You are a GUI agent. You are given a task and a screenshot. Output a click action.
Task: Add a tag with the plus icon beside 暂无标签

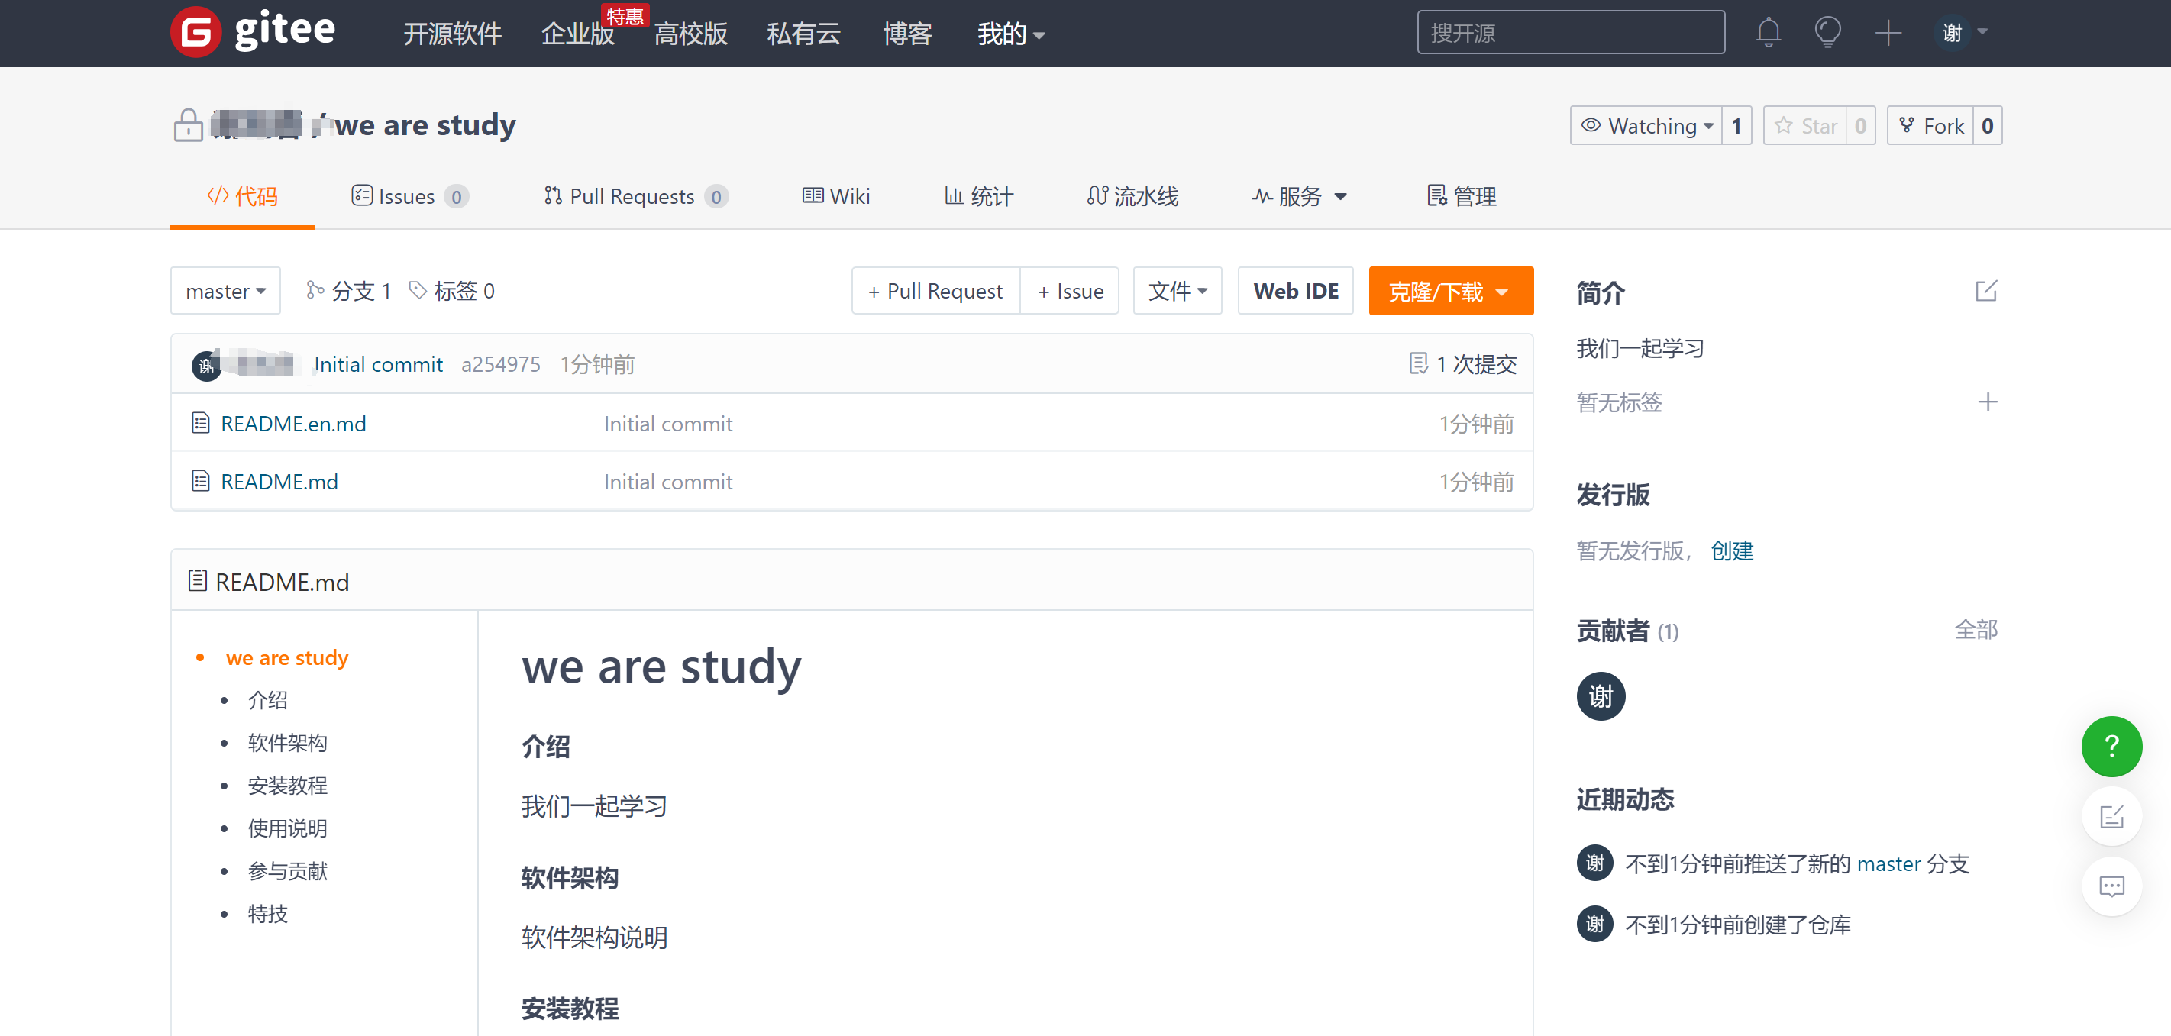point(1987,402)
